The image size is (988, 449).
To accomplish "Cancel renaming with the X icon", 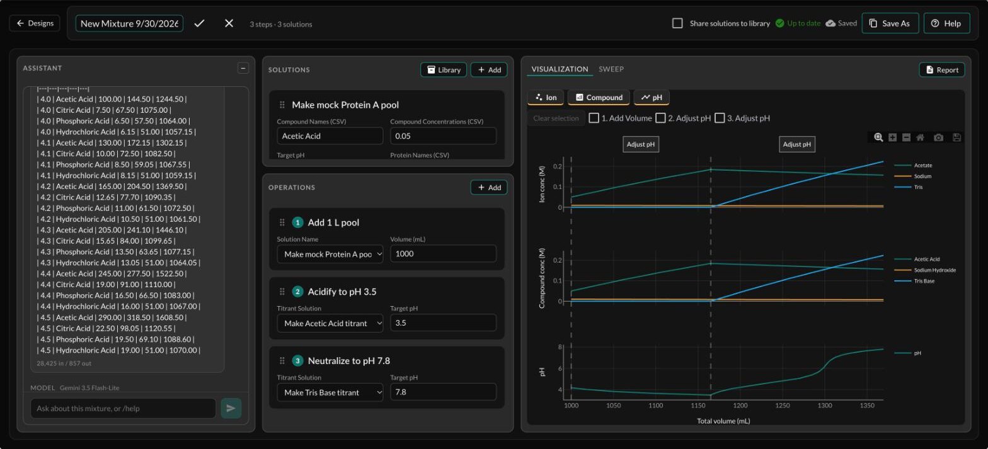I will coord(229,23).
